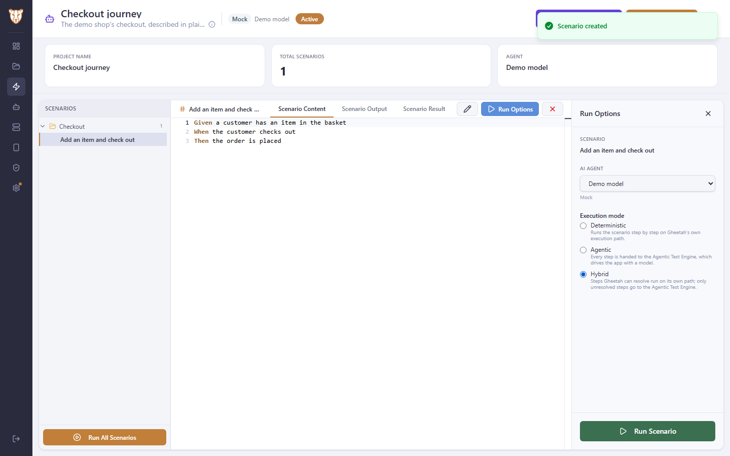This screenshot has width=730, height=456.
Task: Click the Run Options button
Action: [510, 109]
